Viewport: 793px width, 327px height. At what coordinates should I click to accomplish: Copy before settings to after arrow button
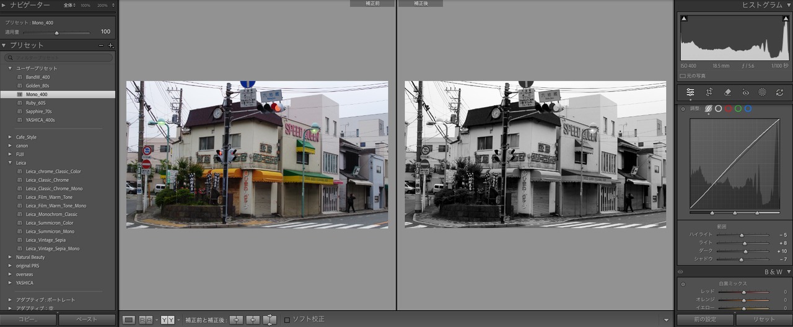[x=236, y=320]
